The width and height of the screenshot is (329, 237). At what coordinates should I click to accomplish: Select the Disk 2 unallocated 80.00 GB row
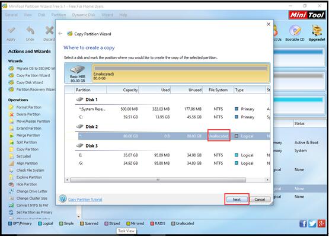(174, 136)
